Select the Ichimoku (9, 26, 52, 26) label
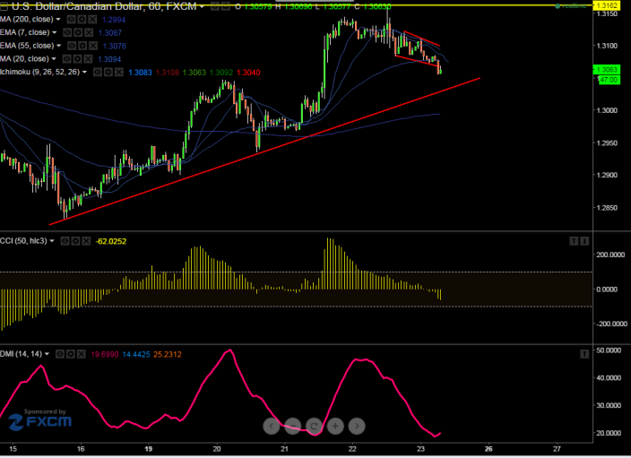This screenshot has height=458, width=631. 39,73
